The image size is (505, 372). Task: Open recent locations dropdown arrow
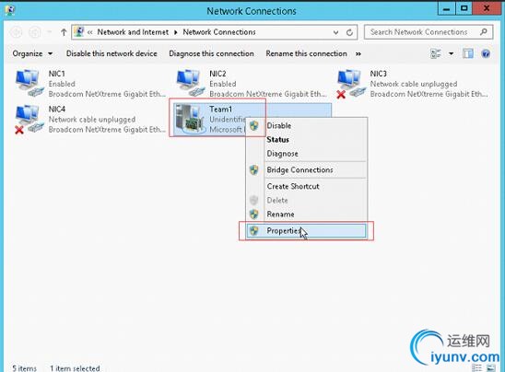[49, 32]
